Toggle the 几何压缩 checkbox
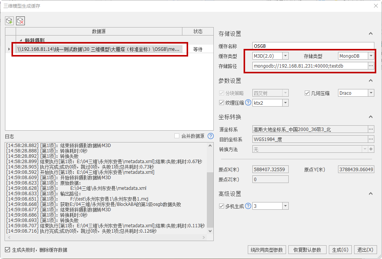Viewport: 382px width, 259px height. click(x=307, y=93)
